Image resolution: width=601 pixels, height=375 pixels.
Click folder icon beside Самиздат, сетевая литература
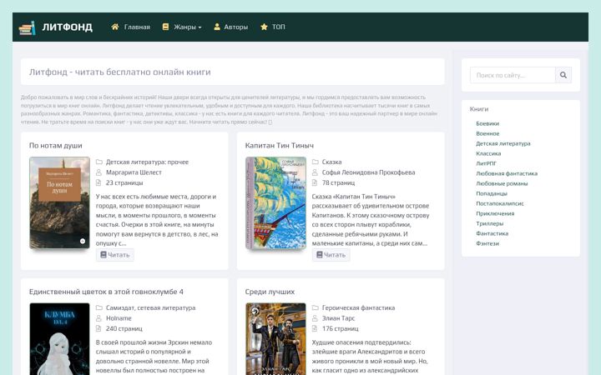tap(98, 307)
